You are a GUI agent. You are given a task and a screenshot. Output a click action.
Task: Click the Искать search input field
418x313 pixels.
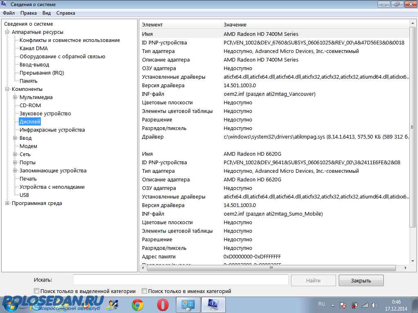(180, 280)
